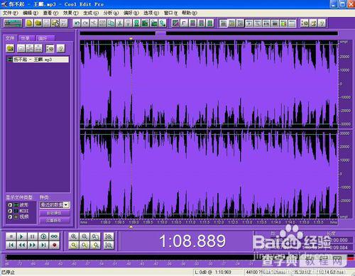Toggle the 波形 waveform file type checkbox
Screen dimensions: 355x276
point(10,205)
